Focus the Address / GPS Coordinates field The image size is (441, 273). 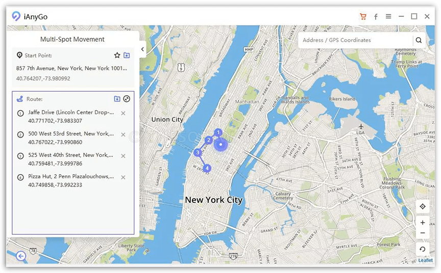356,40
